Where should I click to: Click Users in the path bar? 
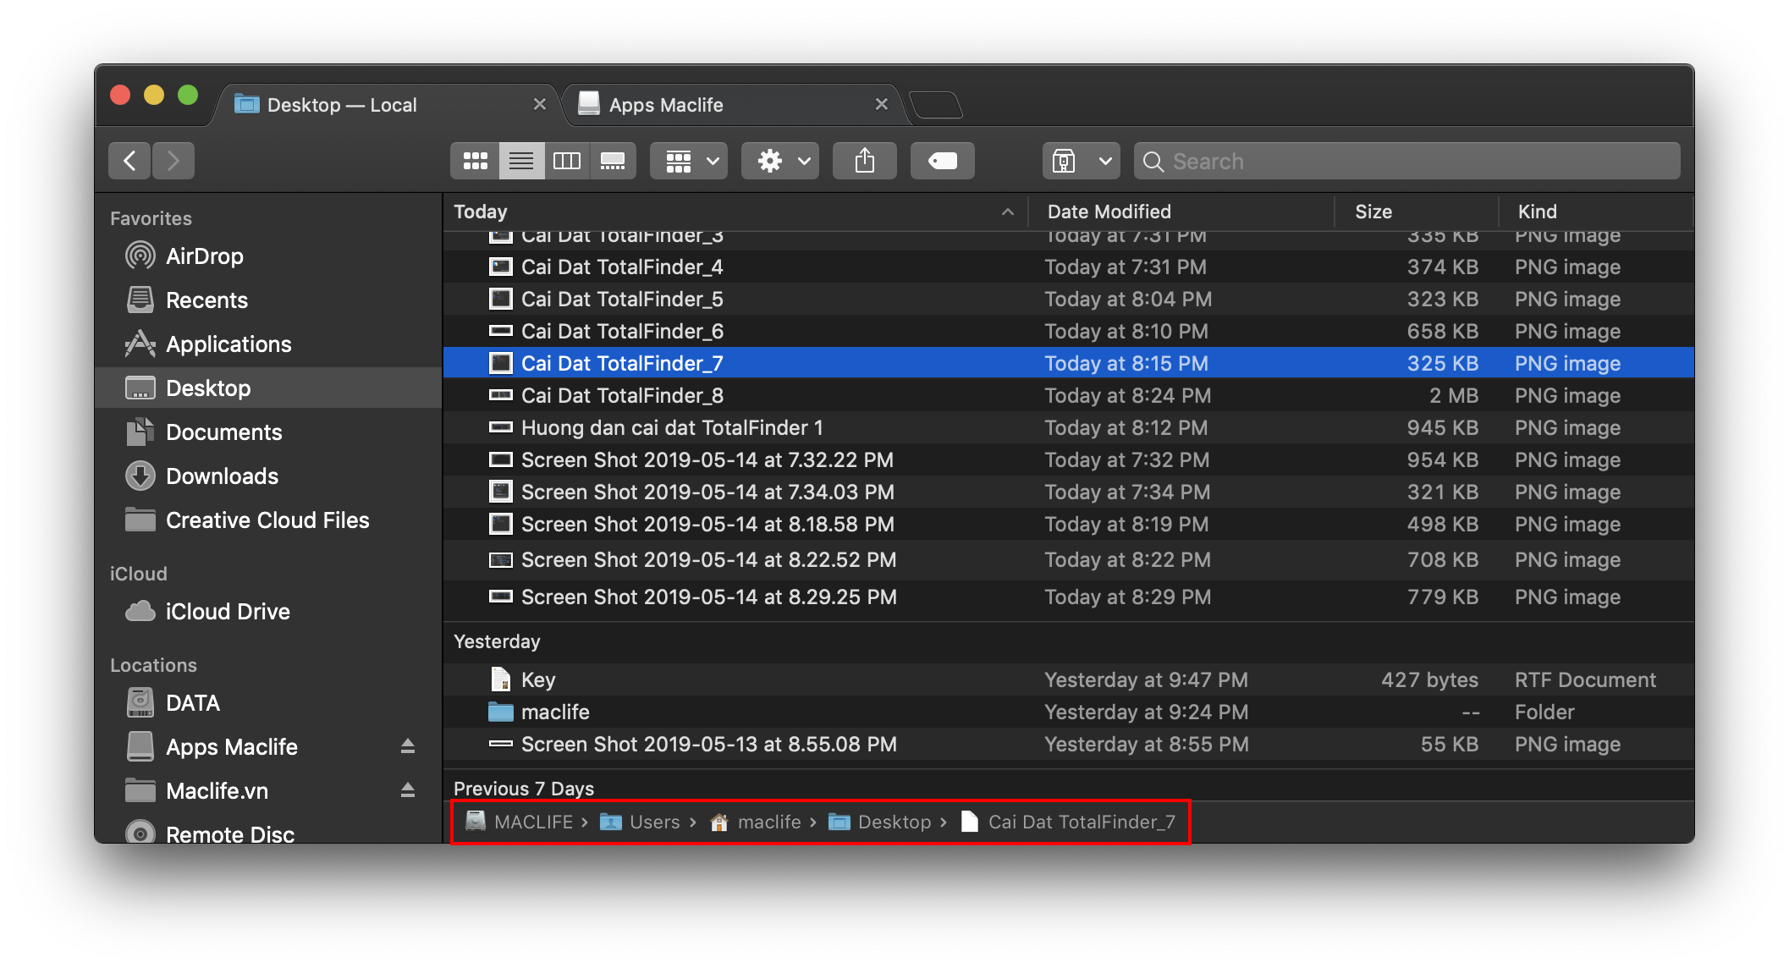pyautogui.click(x=655, y=822)
